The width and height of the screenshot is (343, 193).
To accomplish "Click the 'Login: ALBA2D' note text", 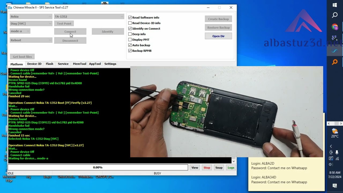I will pos(263,164).
